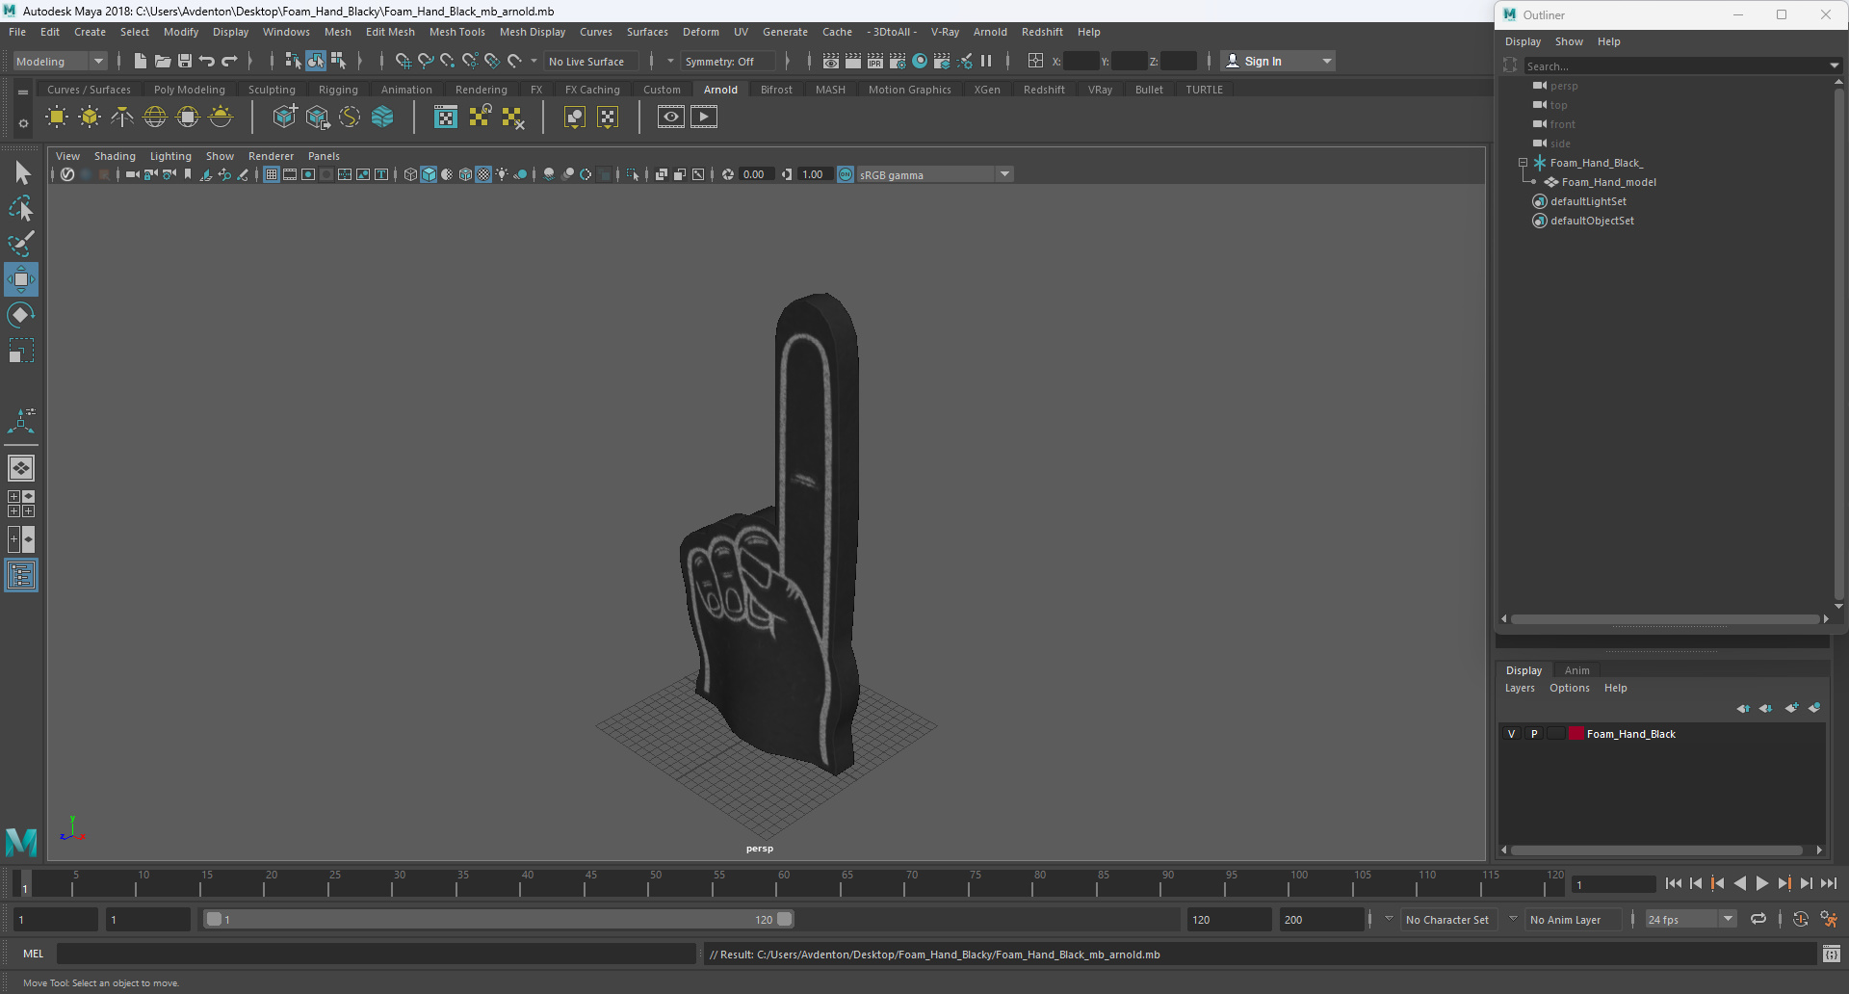This screenshot has height=994, width=1849.
Task: Play animation forwards button
Action: pyautogui.click(x=1761, y=883)
